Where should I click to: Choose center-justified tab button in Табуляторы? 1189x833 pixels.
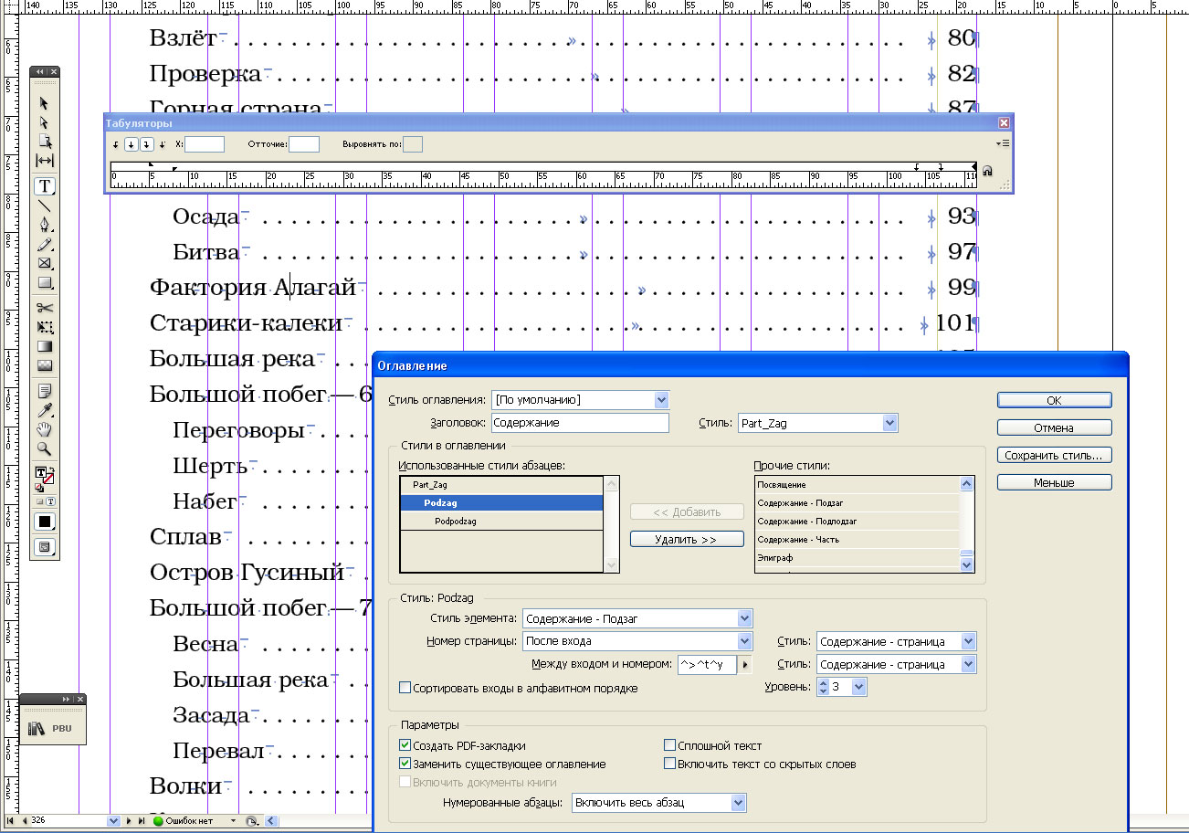(x=132, y=144)
